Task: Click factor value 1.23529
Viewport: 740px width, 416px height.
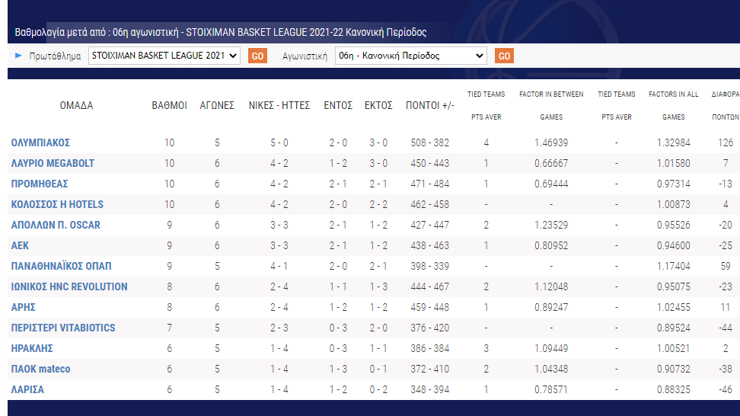Action: 551,225
